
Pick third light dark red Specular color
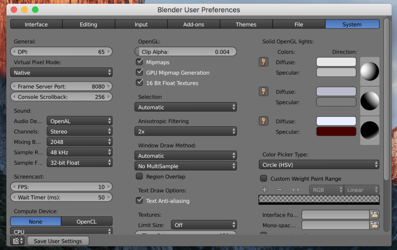336,132
